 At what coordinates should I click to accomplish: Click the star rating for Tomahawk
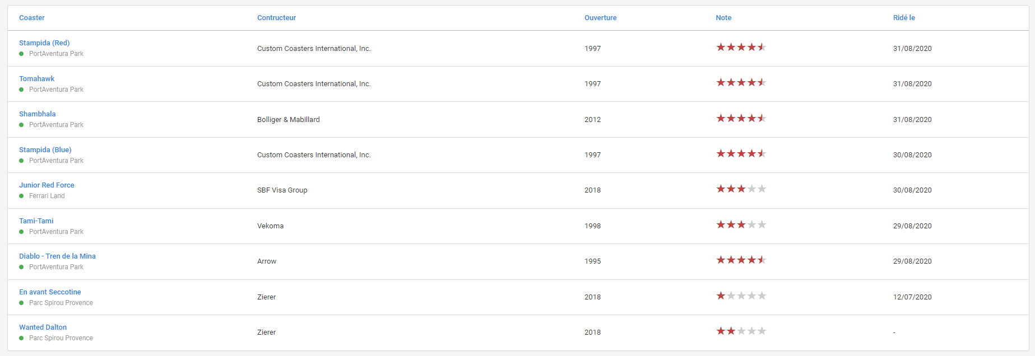741,82
